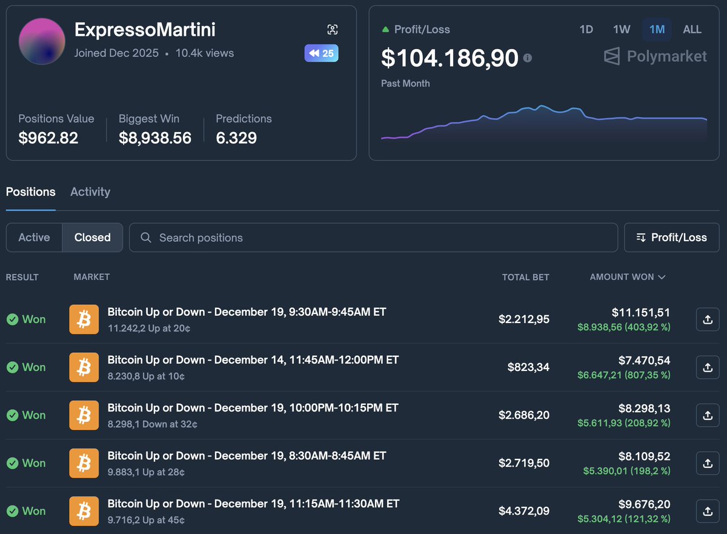Image resolution: width=727 pixels, height=534 pixels.
Task: Click the total bet $823,34
Action: click(528, 367)
